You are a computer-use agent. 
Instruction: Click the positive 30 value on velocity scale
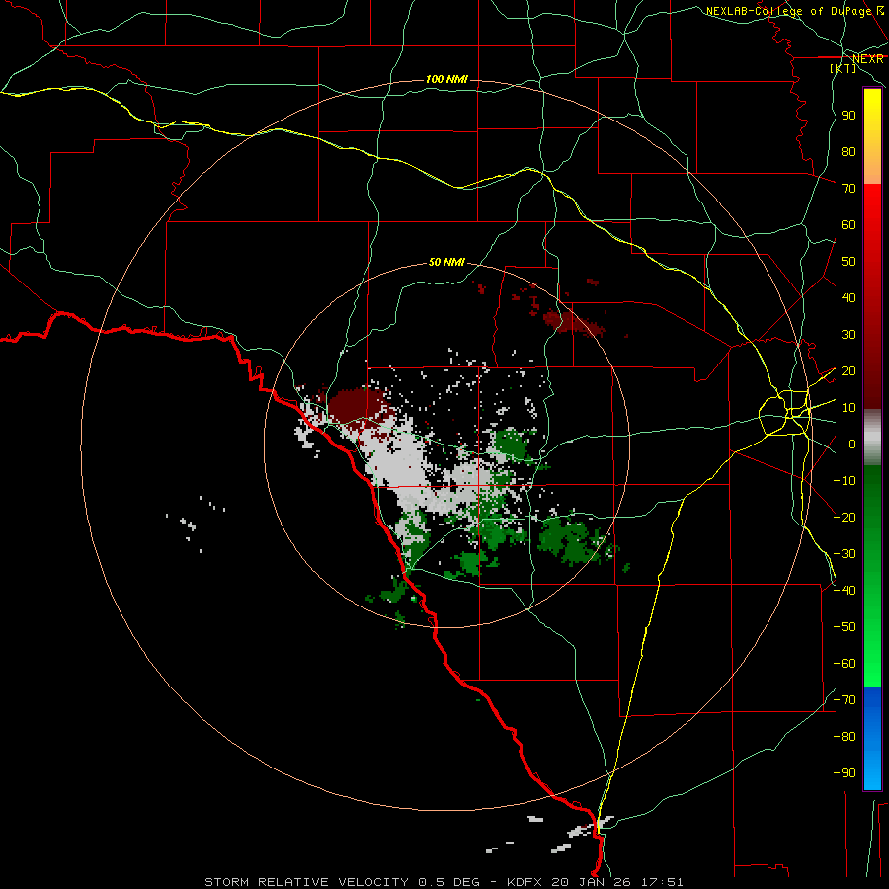[849, 335]
